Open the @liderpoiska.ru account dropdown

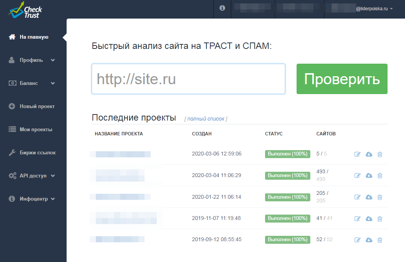click(374, 9)
